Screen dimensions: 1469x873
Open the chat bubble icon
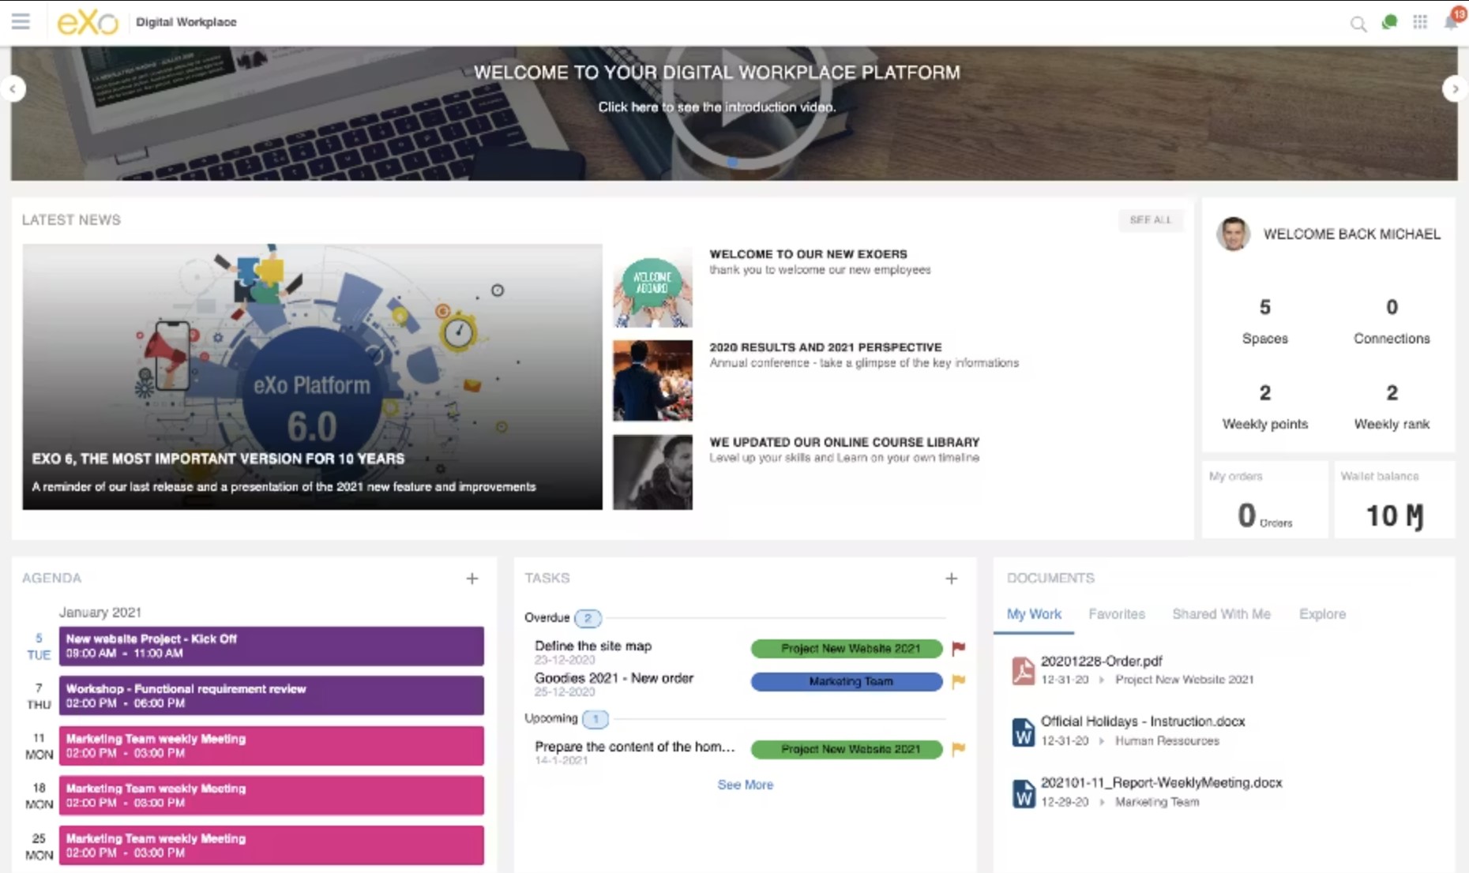pos(1389,22)
